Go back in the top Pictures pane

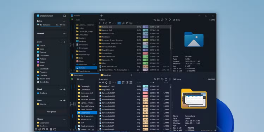(x=100, y=23)
